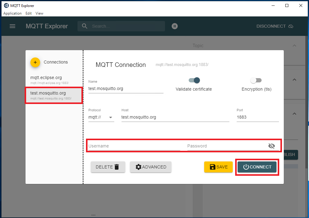Click the Username input field

click(x=134, y=146)
